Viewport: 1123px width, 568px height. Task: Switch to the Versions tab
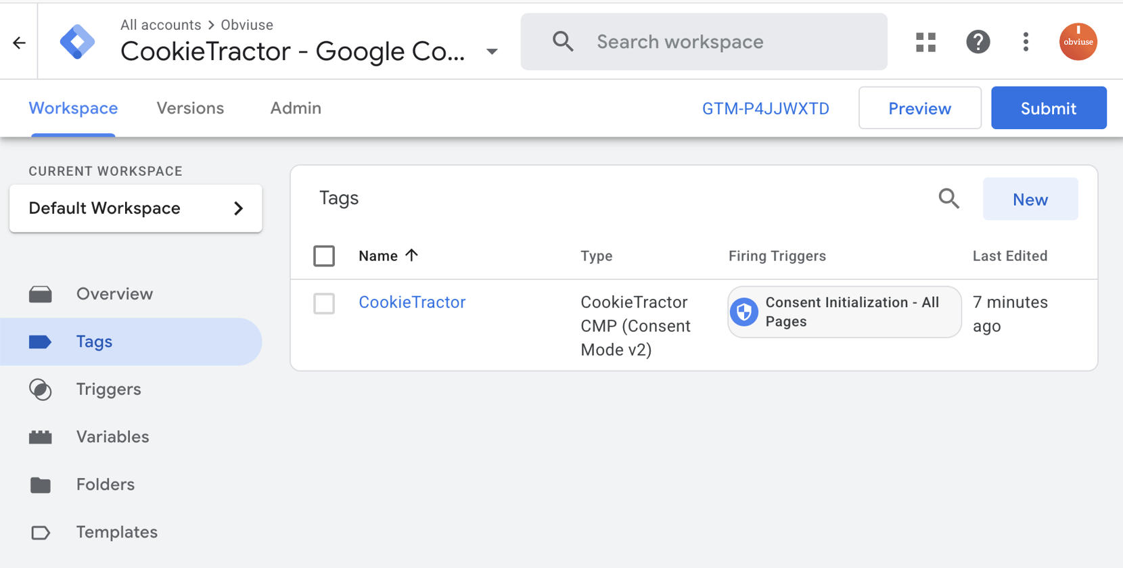[x=190, y=108]
